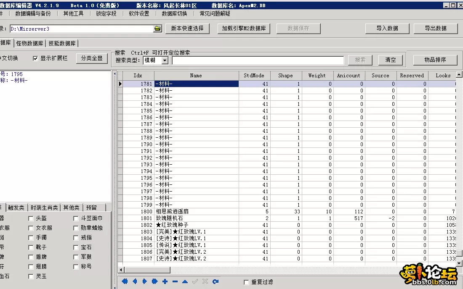Toggle the 显示扩展栏 checkbox
Image resolution: width=463 pixels, height=289 pixels.
tap(35, 58)
